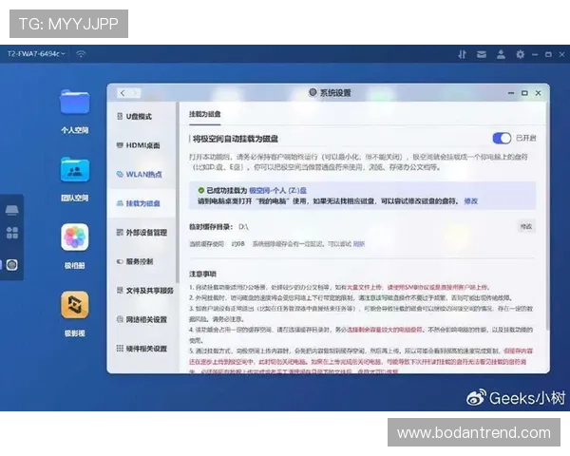The image size is (570, 456).
Task: Open the transfer list arrows icon
Action: (x=462, y=54)
